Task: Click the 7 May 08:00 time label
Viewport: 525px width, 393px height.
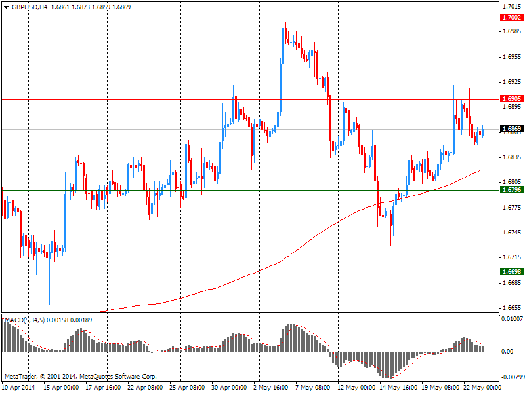Action: point(313,388)
